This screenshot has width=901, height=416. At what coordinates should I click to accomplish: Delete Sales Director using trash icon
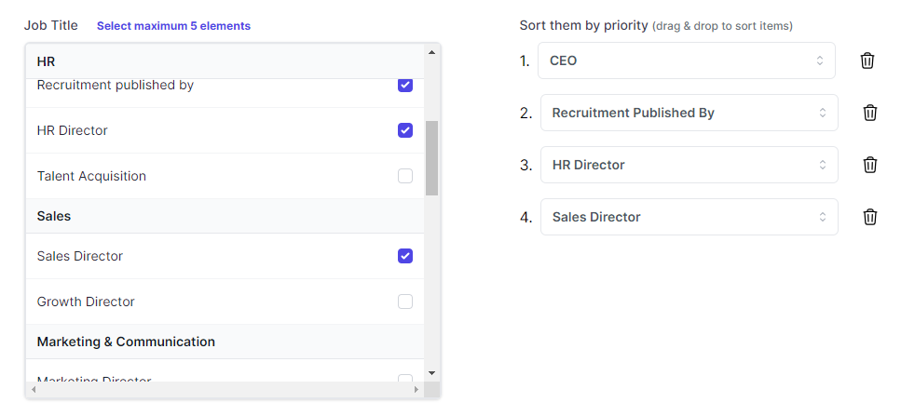[x=870, y=217]
